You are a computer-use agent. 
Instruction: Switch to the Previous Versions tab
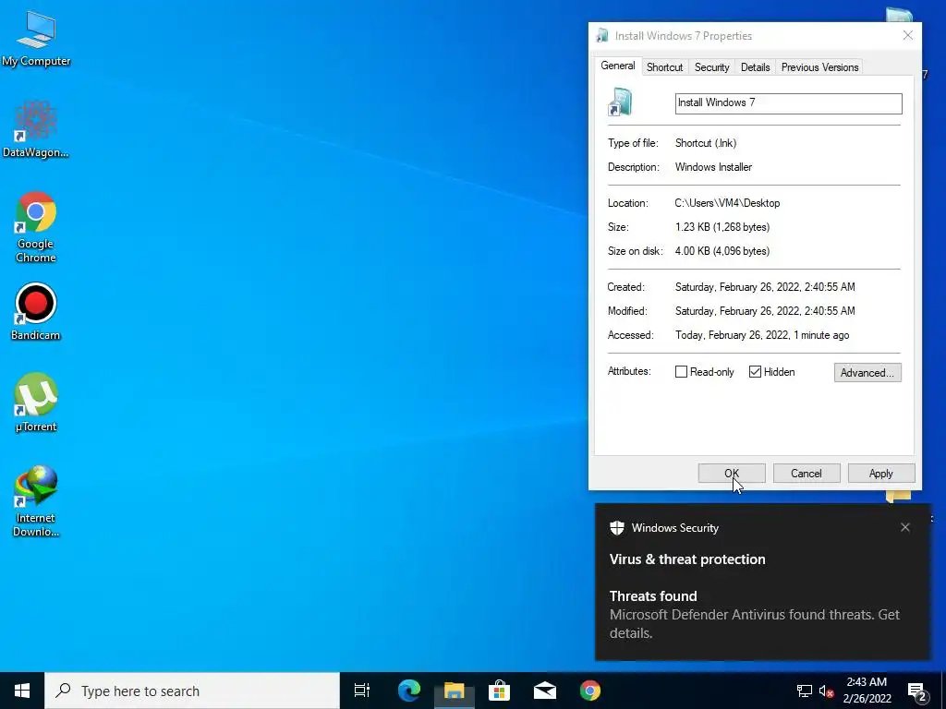click(x=819, y=66)
